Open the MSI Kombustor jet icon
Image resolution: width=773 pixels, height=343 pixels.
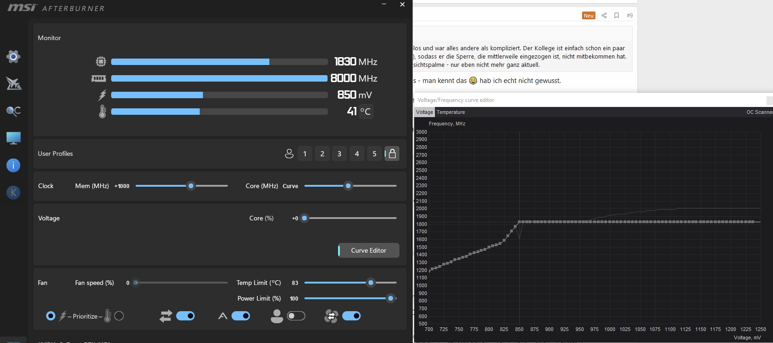coord(13,83)
